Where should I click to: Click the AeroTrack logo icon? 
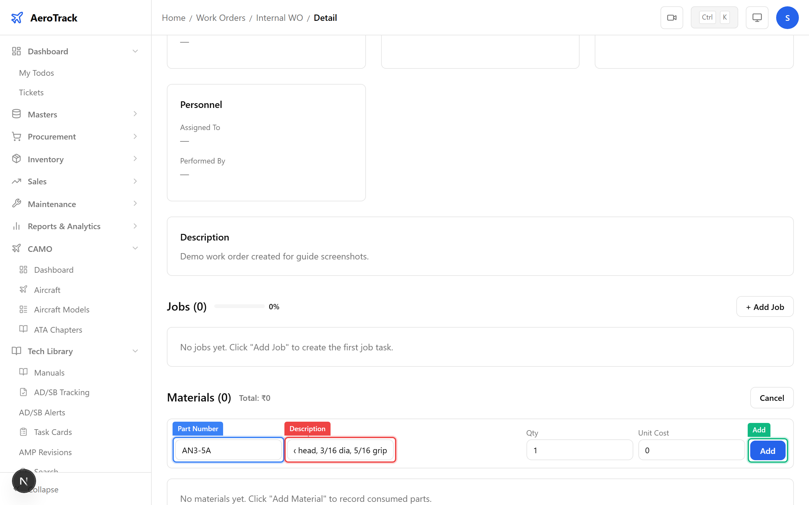coord(17,17)
